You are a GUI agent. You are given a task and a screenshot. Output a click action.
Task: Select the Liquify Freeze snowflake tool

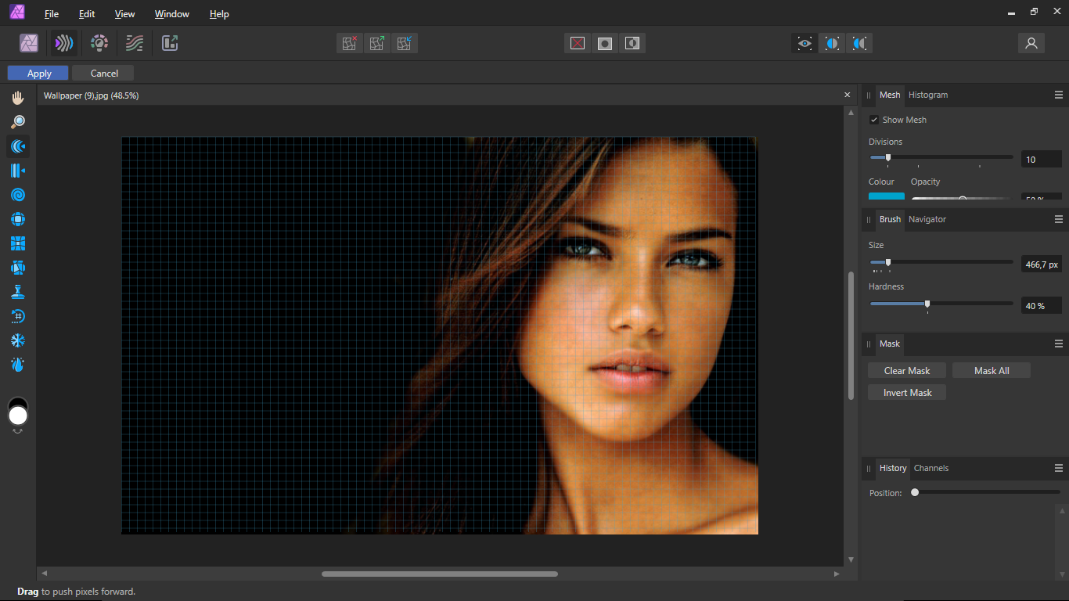tap(18, 340)
